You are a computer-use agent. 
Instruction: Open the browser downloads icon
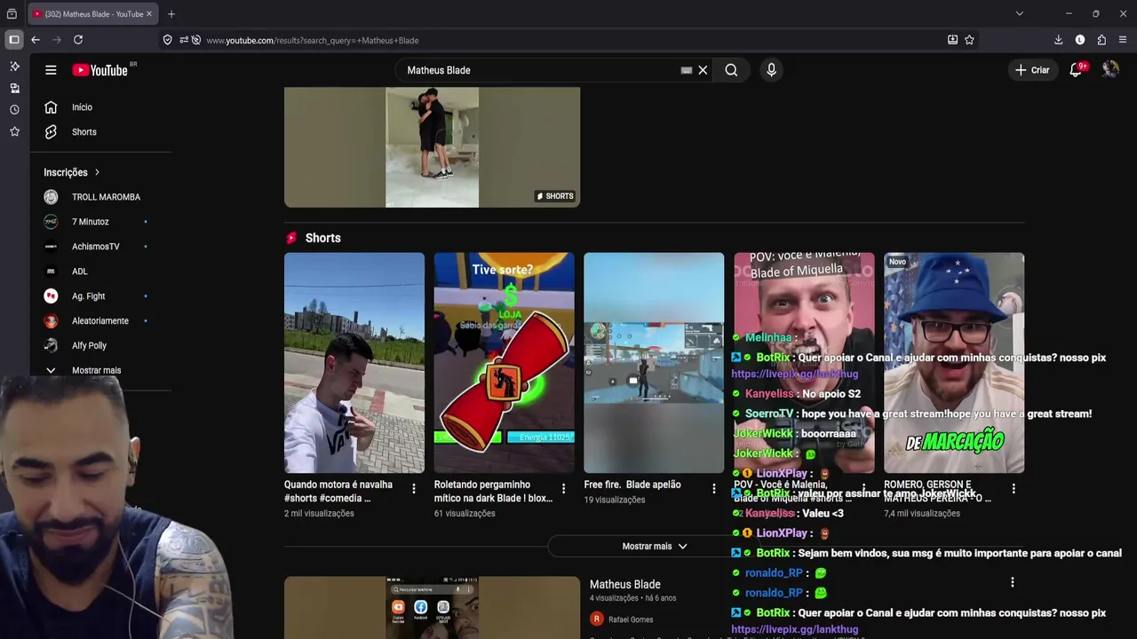click(1058, 40)
